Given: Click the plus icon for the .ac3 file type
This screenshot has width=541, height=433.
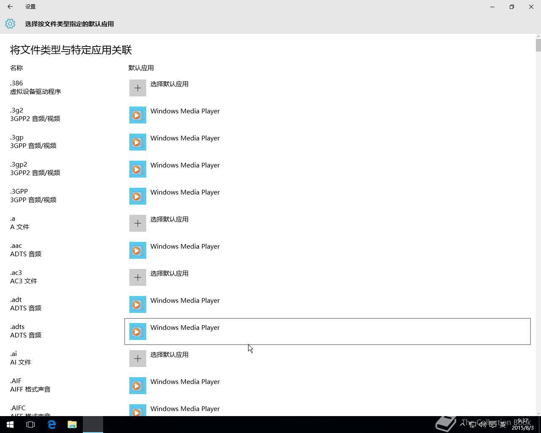Looking at the screenshot, I should (138, 277).
